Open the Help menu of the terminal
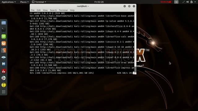Screen dimensions: 198x111 [x=72, y=10]
